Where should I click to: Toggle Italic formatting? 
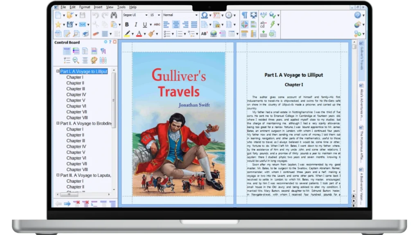click(136, 24)
